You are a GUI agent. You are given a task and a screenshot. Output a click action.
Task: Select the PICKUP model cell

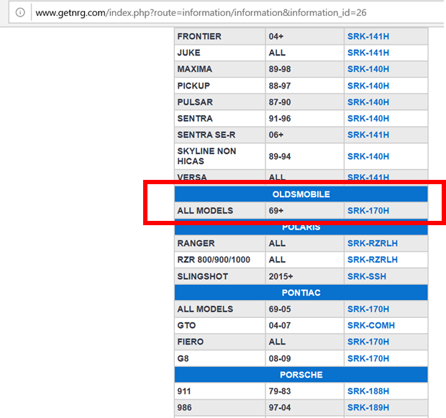coord(220,86)
